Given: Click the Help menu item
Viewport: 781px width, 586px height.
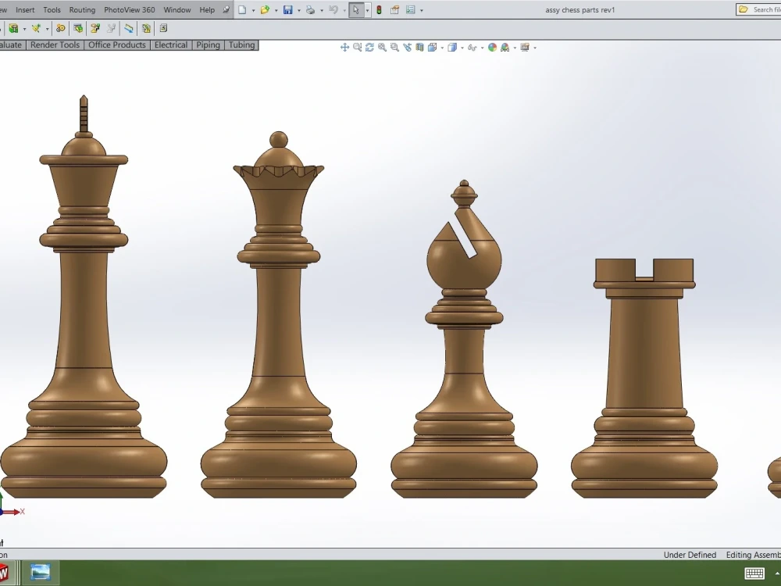Looking at the screenshot, I should 206,9.
